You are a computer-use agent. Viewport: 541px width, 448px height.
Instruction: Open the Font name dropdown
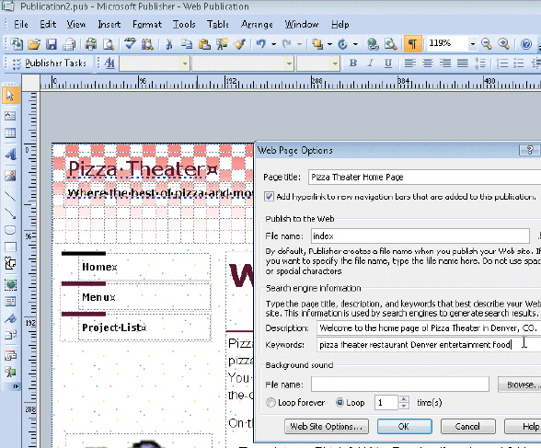[x=289, y=63]
